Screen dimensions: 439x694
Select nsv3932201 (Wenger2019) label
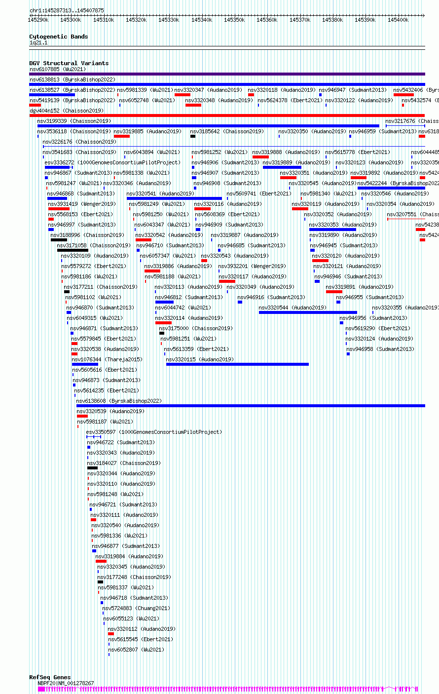pyautogui.click(x=252, y=266)
